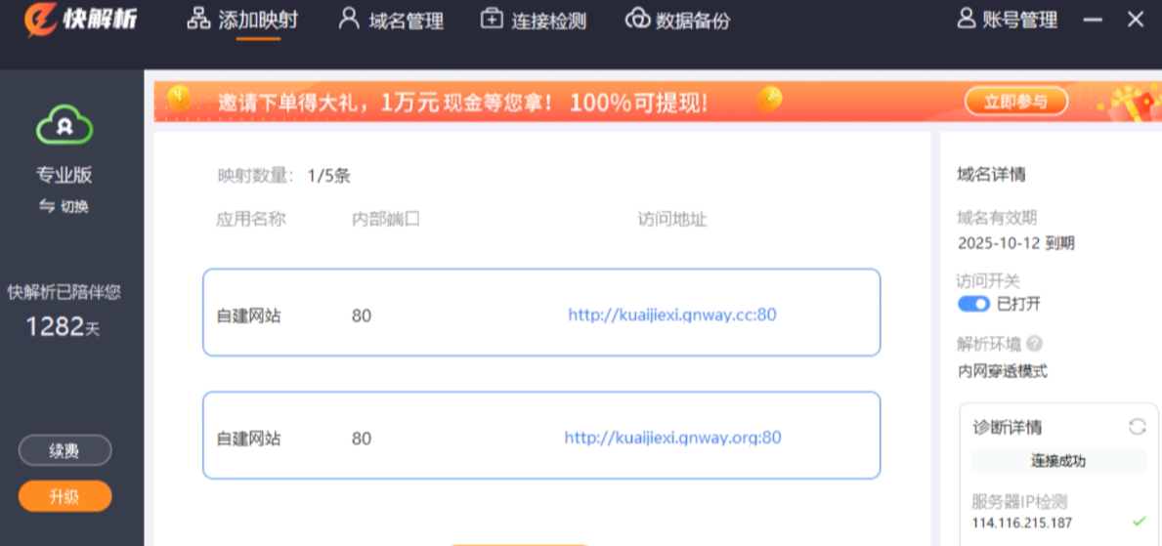The width and height of the screenshot is (1162, 546).
Task: Click the 服务器IP检测 label
Action: point(1019,501)
